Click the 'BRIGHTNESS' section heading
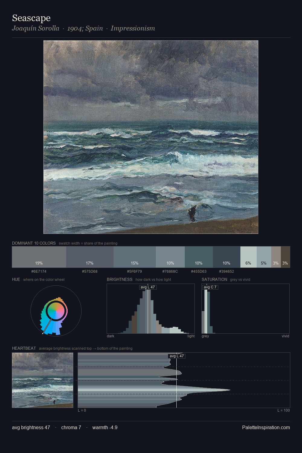Viewport: 302px width, 453px height. pos(120,279)
